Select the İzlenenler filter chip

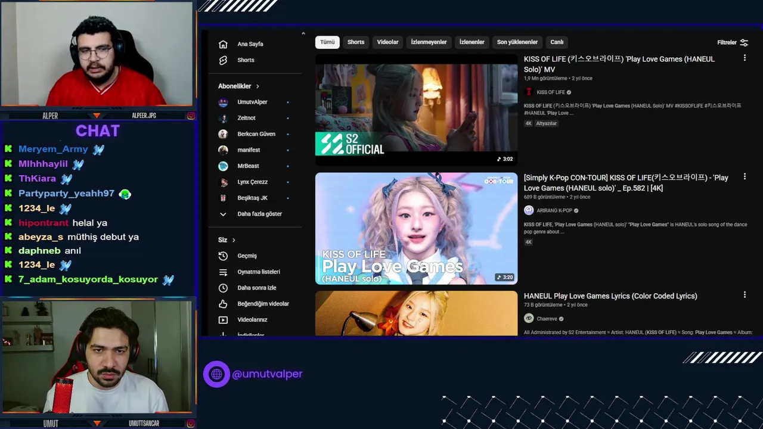pyautogui.click(x=472, y=42)
